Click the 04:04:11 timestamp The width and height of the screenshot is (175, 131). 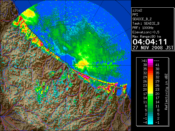coord(150,42)
